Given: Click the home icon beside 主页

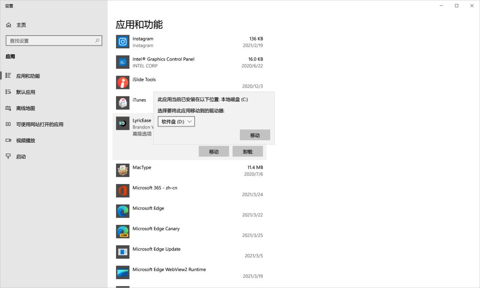Looking at the screenshot, I should click(x=8, y=25).
